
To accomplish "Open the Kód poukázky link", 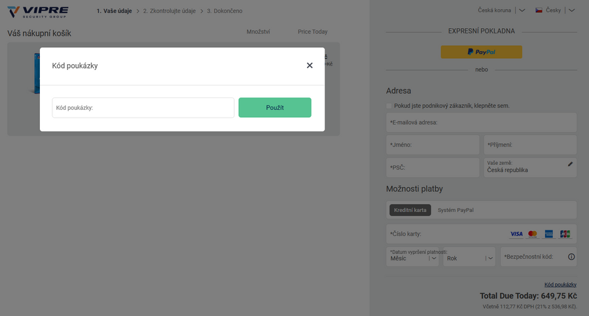I will point(560,285).
